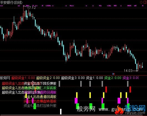This screenshot has width=147, height=116.
Task: Click the green 资金2: 0.00 readout
Action: pos(113,78)
